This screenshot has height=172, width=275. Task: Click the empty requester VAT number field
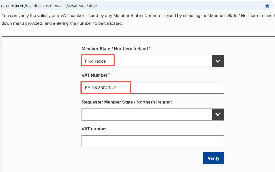pos(153,141)
